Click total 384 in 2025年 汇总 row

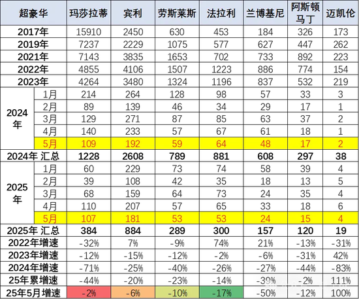click(89, 230)
